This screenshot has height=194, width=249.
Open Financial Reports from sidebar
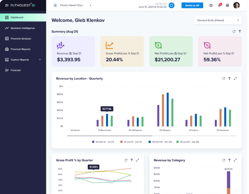(x=20, y=49)
